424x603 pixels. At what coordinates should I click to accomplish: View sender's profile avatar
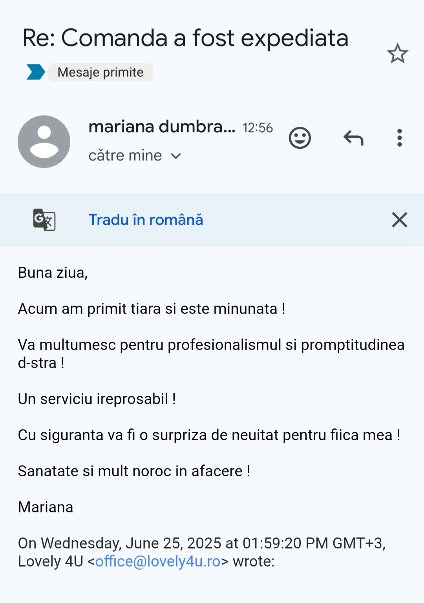pos(44,142)
